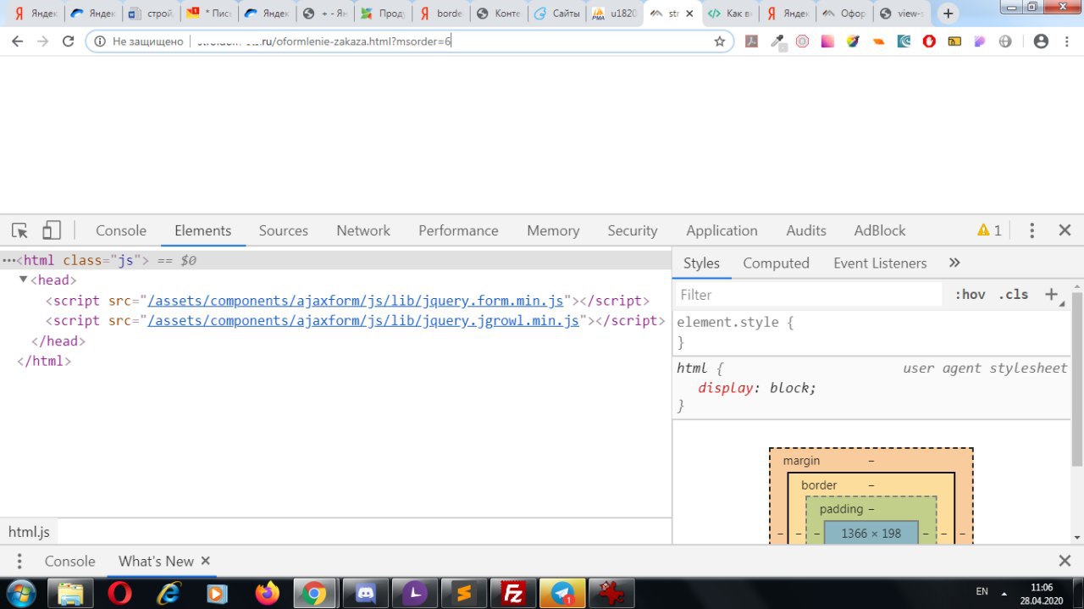Open the Event Listeners tab
The height and width of the screenshot is (609, 1084).
click(x=880, y=263)
